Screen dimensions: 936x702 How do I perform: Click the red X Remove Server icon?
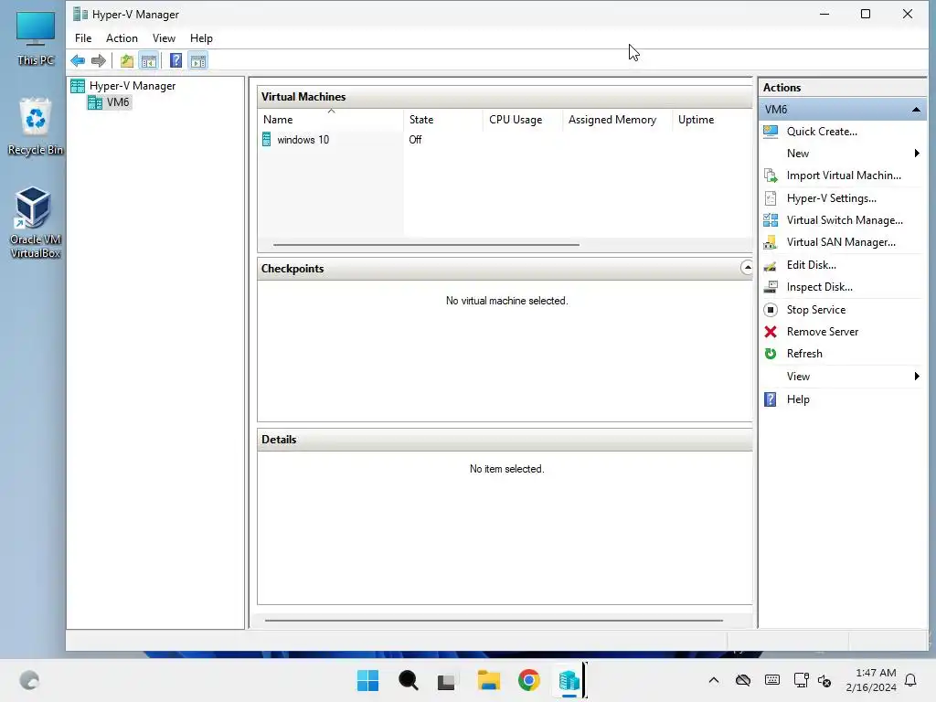[x=771, y=332]
